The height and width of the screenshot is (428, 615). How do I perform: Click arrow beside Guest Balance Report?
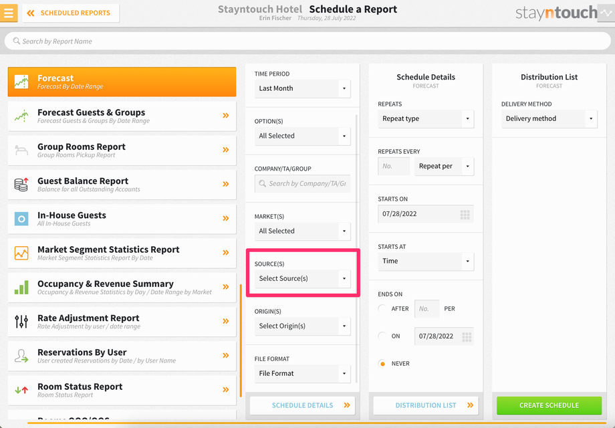click(x=226, y=184)
